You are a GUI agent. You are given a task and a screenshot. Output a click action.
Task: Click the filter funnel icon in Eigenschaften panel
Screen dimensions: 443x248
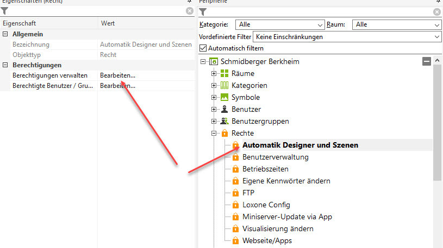click(x=4, y=11)
